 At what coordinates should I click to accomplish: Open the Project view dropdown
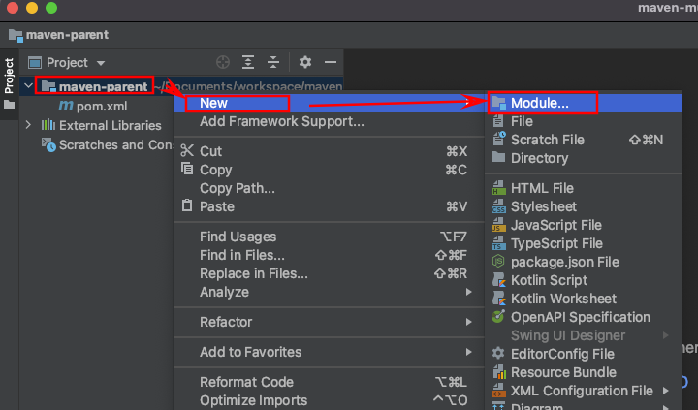pyautogui.click(x=67, y=63)
